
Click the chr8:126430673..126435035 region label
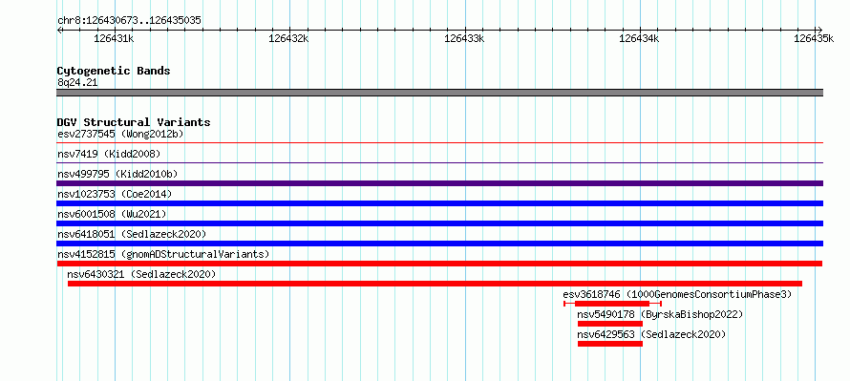point(129,20)
